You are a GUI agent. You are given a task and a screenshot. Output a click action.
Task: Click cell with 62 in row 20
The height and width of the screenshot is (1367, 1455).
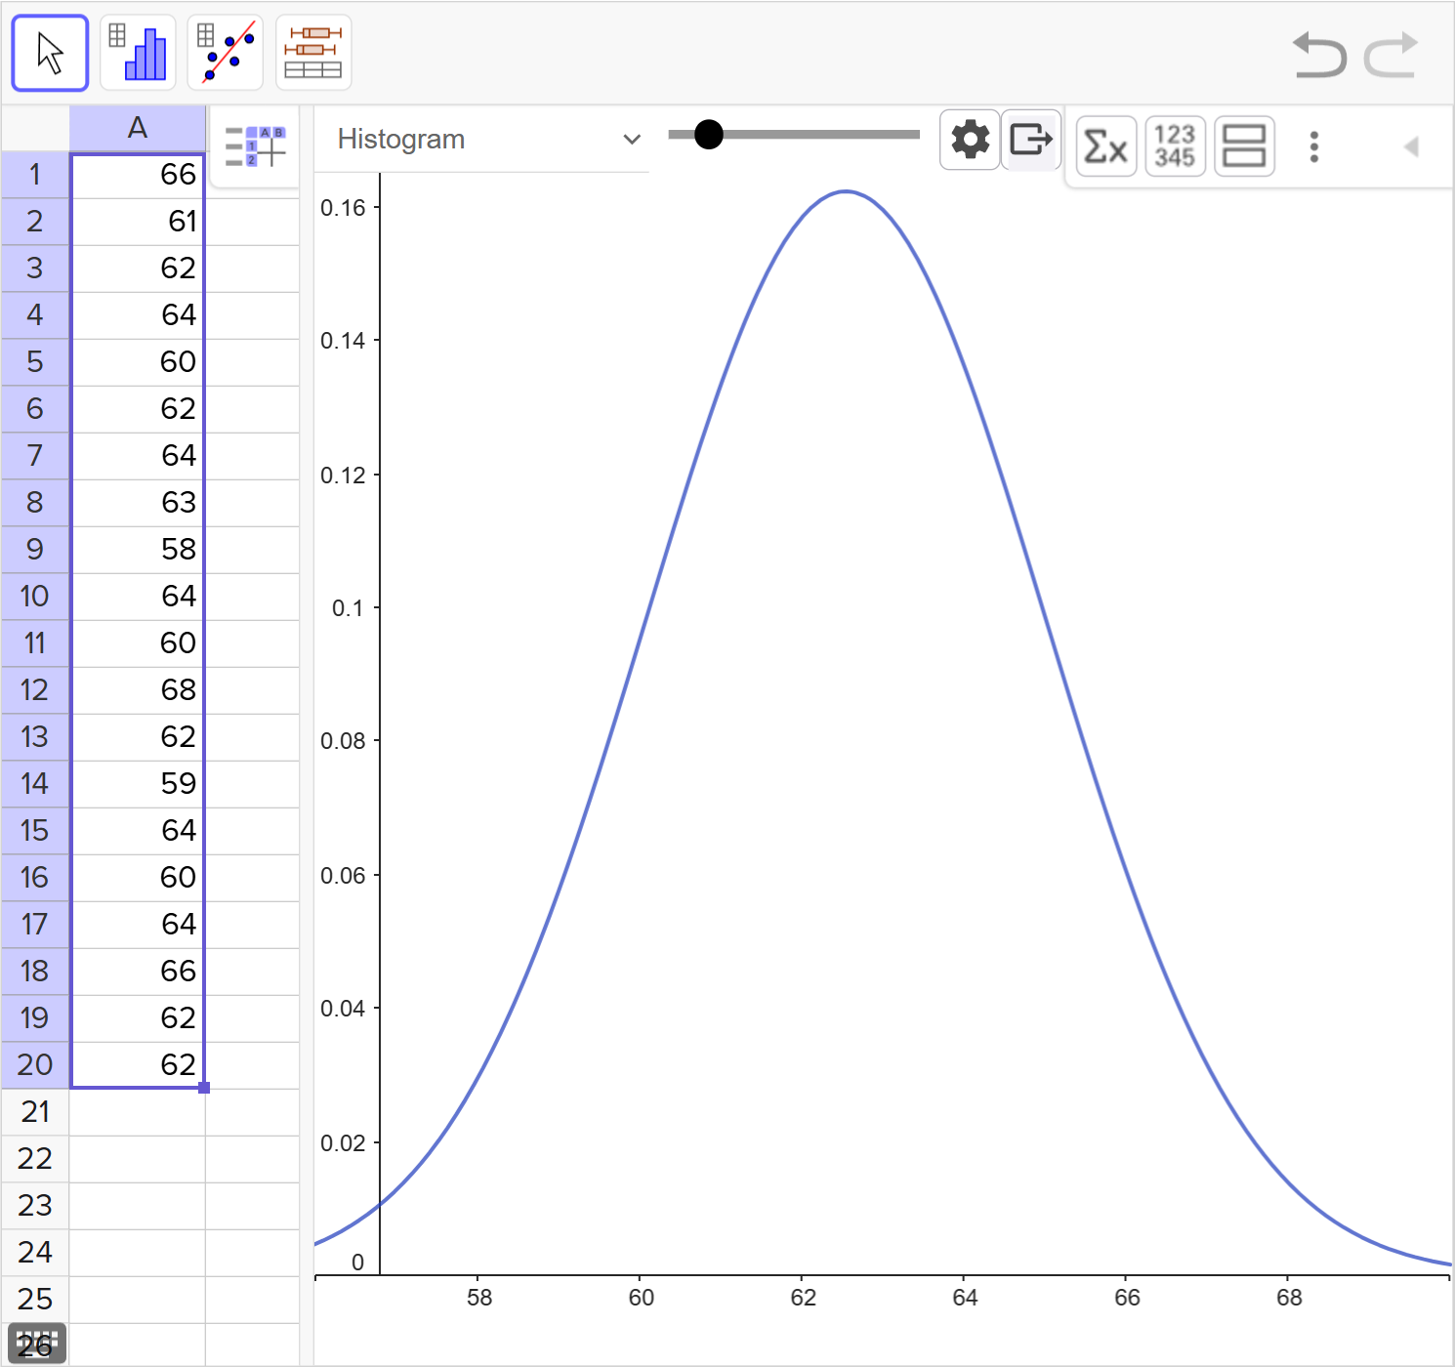[x=138, y=1065]
